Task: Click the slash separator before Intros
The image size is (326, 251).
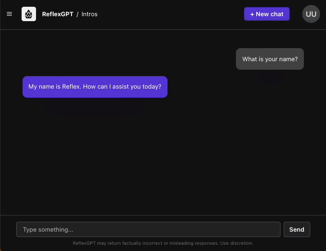Action: [77, 14]
